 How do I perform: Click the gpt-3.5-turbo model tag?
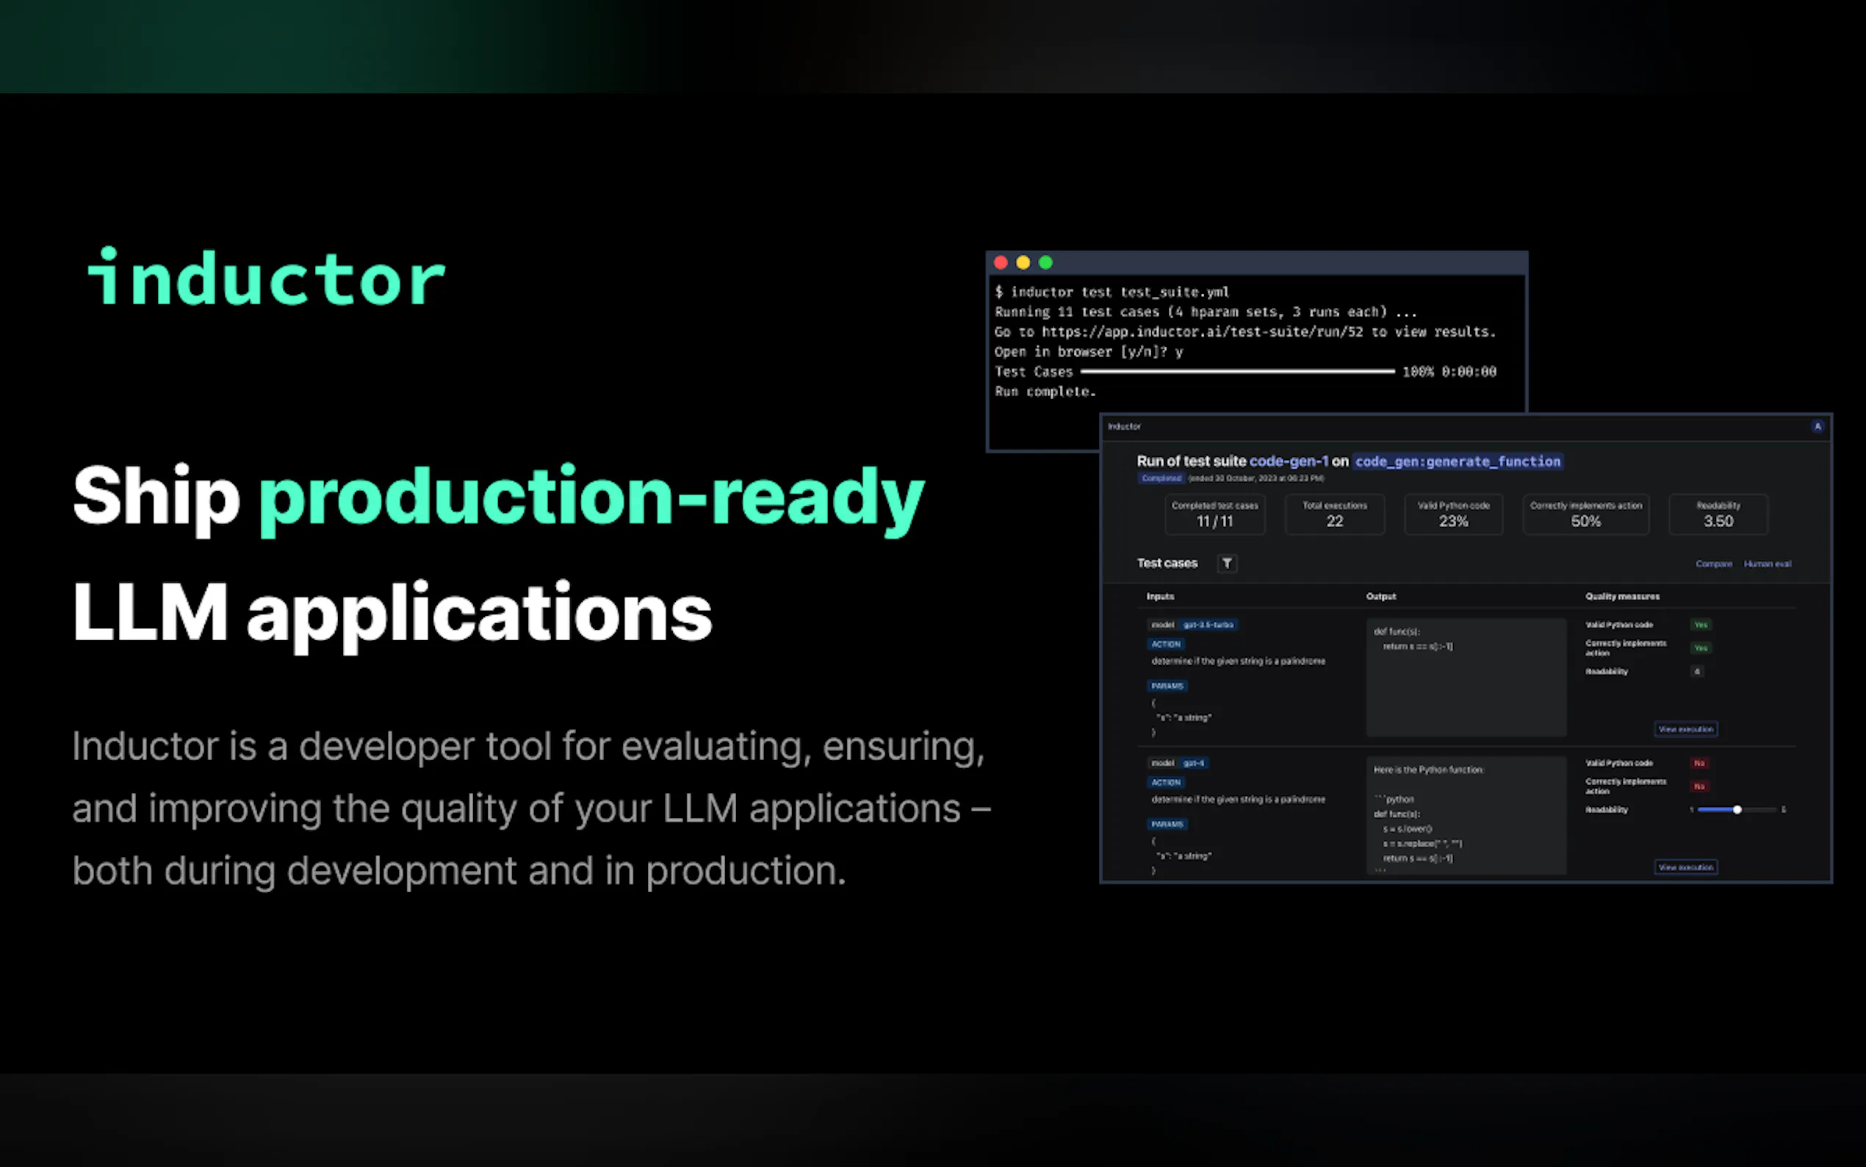pos(1208,625)
